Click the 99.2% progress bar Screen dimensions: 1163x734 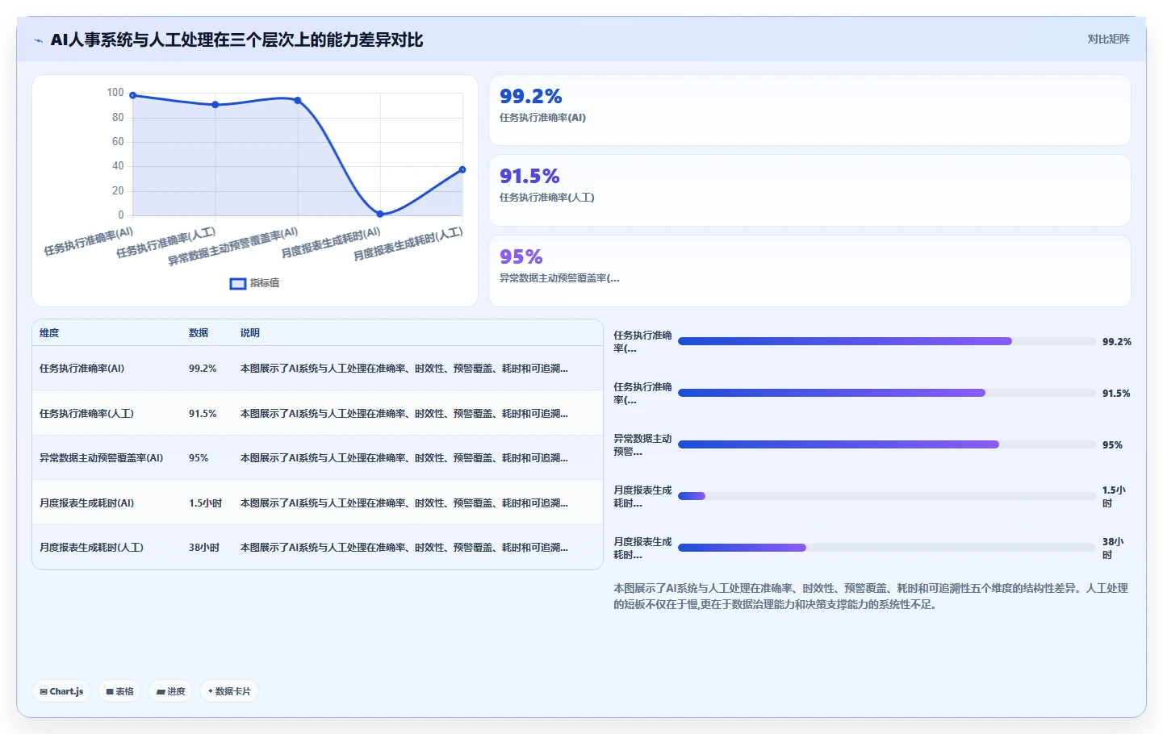887,341
